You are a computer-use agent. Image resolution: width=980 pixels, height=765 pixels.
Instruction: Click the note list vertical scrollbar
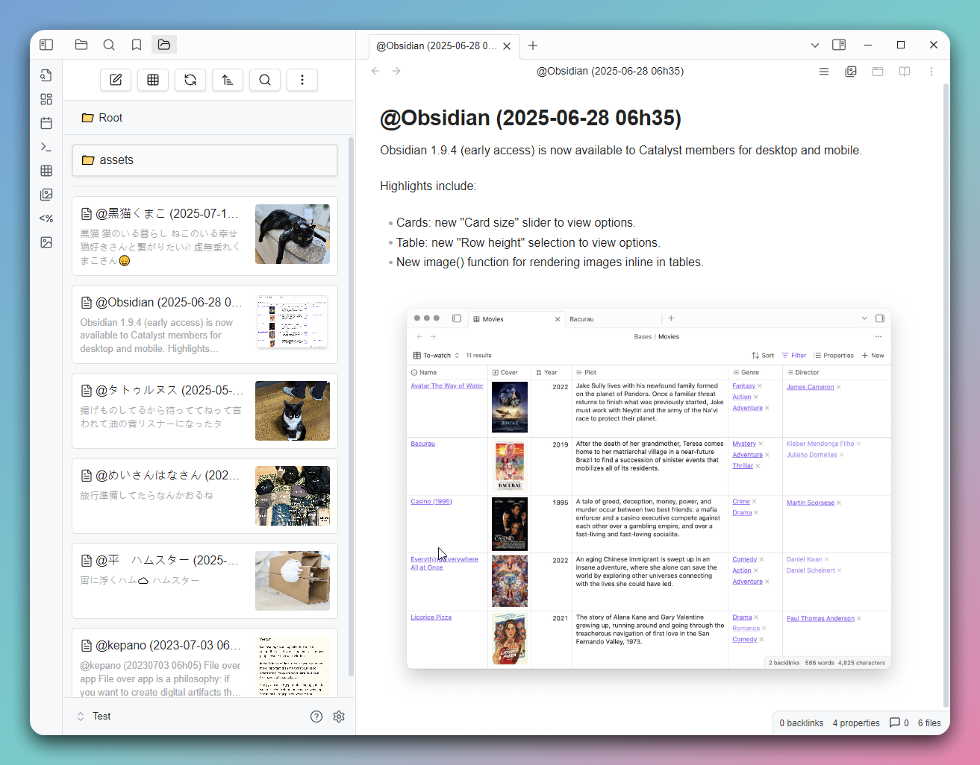pos(351,406)
